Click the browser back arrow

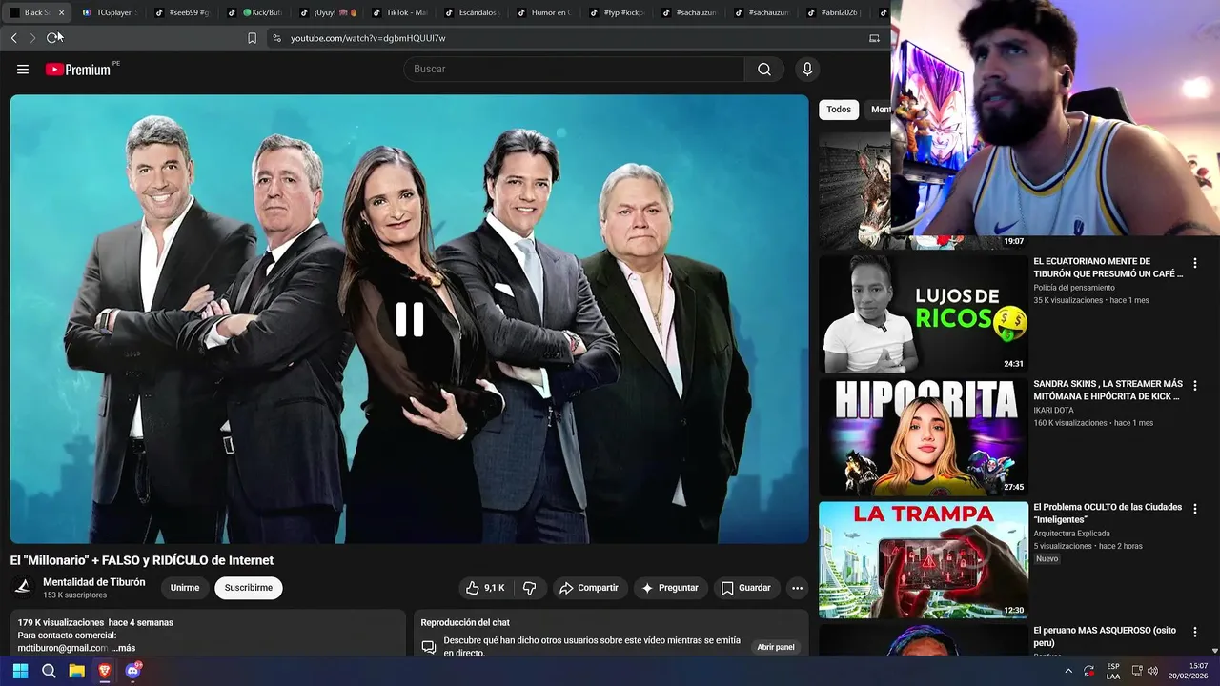click(x=13, y=38)
